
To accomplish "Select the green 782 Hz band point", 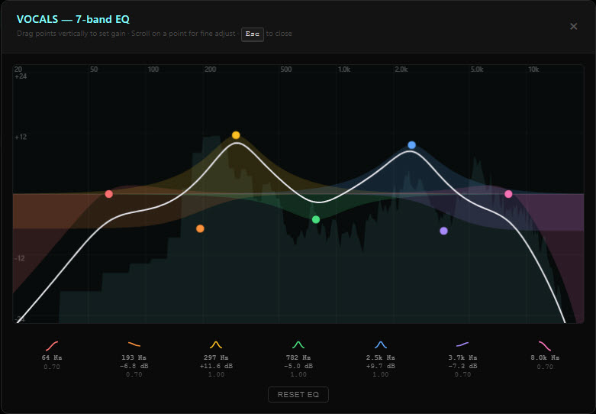I will [316, 219].
